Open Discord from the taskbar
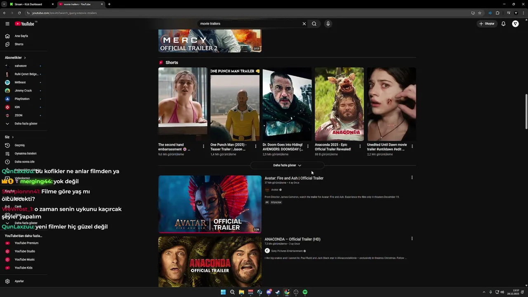 coord(269,292)
